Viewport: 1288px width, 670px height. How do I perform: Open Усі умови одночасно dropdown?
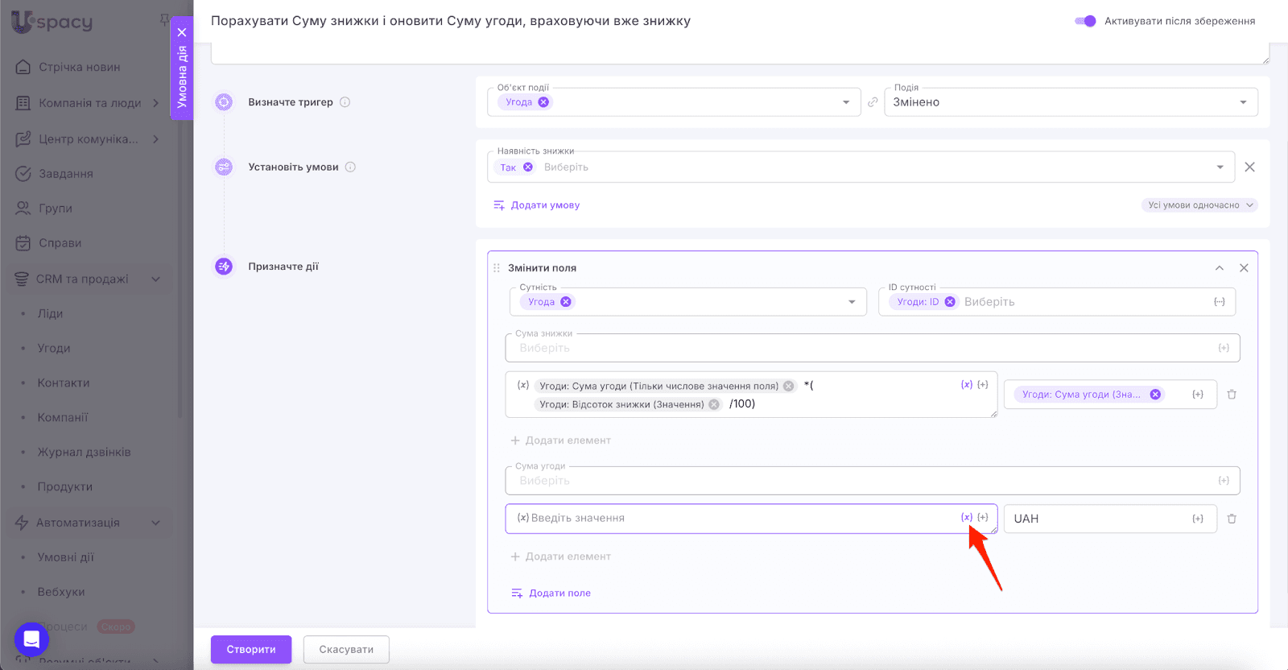pyautogui.click(x=1199, y=205)
